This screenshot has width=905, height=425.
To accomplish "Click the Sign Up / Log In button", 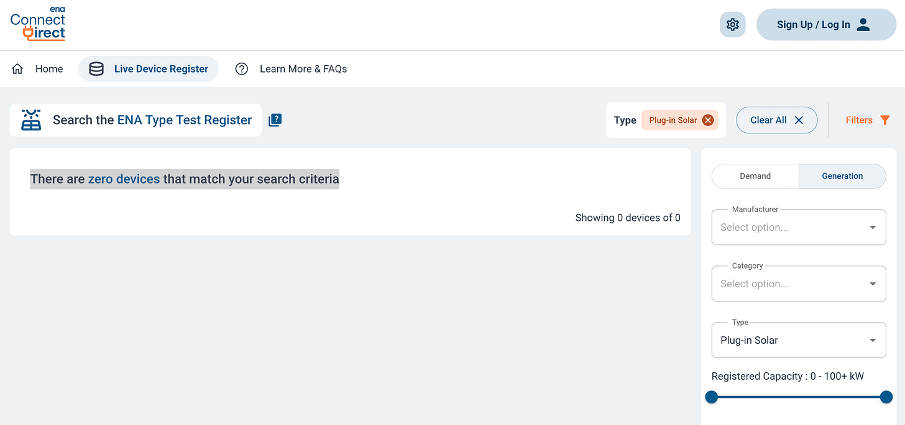I will tap(826, 25).
